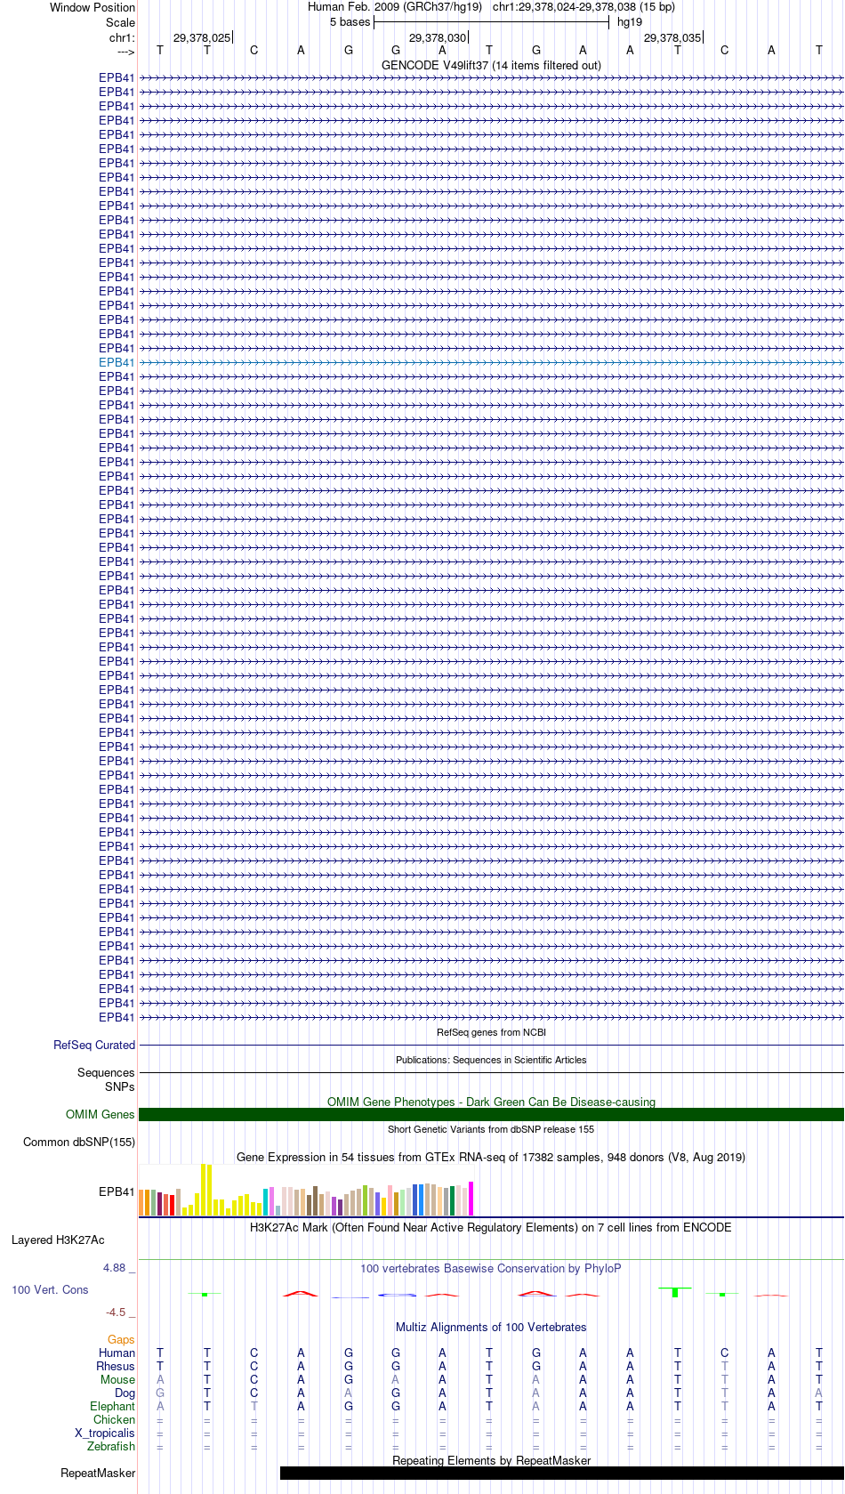This screenshot has width=845, height=1494.
Task: Click position marker 29,378,035
Action: (x=672, y=37)
